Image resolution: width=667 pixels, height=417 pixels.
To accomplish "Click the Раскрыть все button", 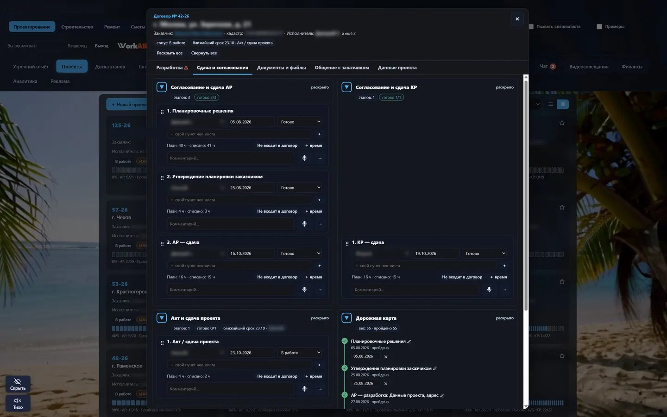I will point(170,53).
